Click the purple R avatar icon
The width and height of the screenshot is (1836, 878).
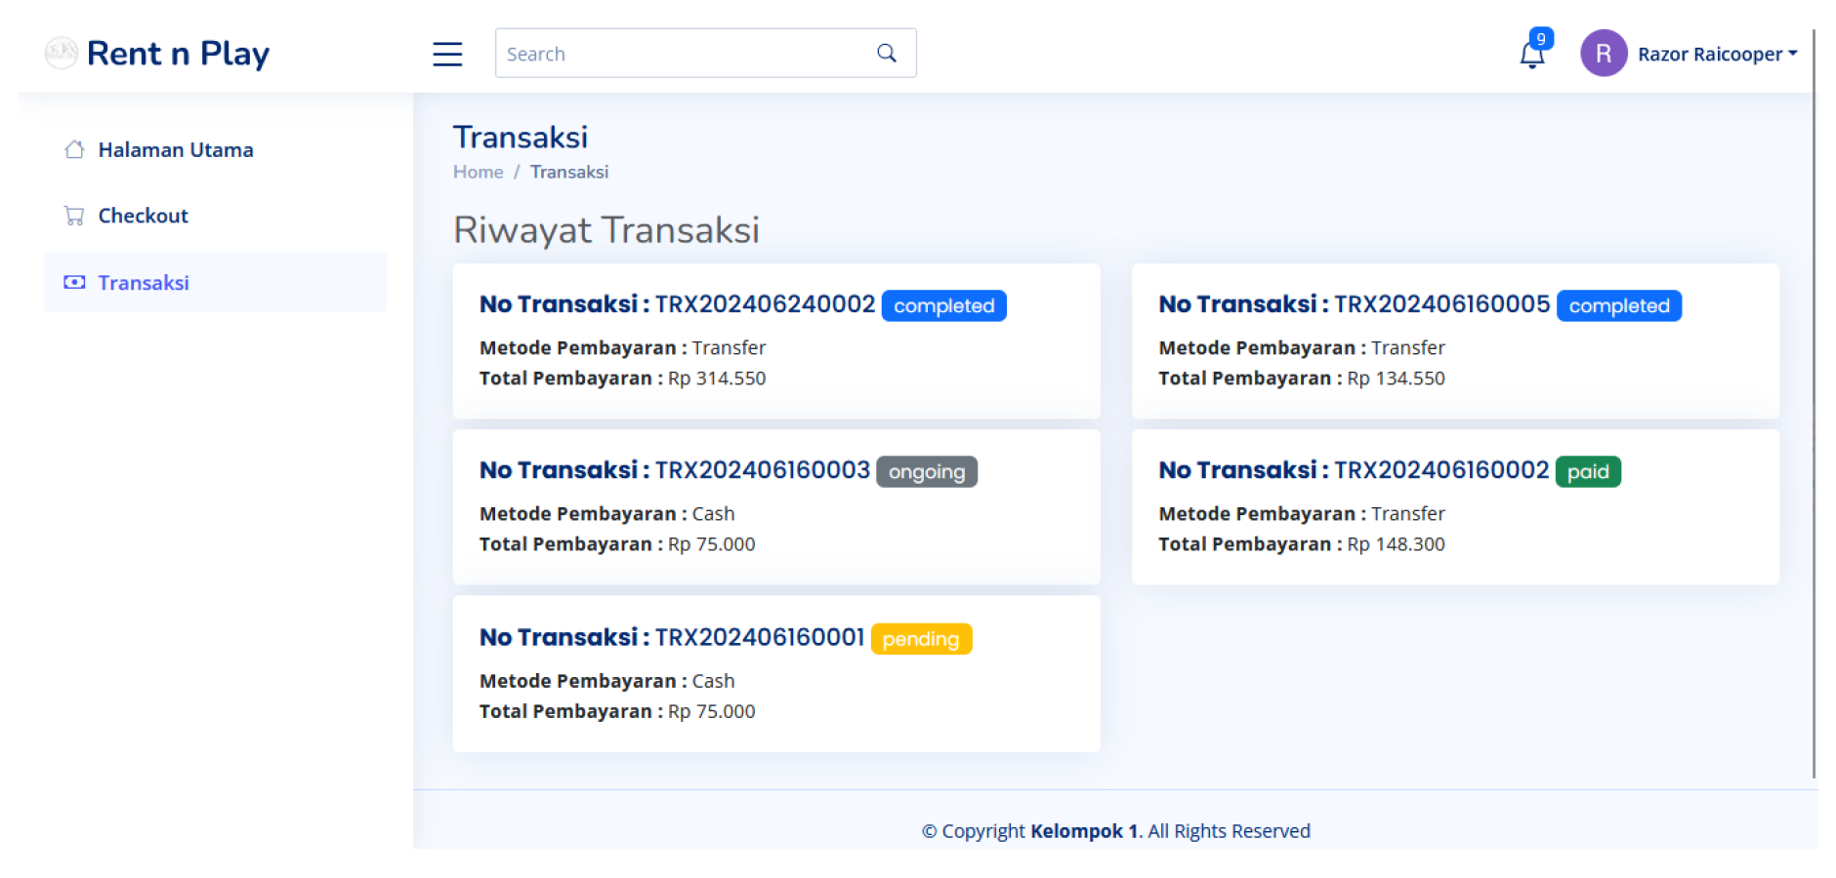point(1603,54)
